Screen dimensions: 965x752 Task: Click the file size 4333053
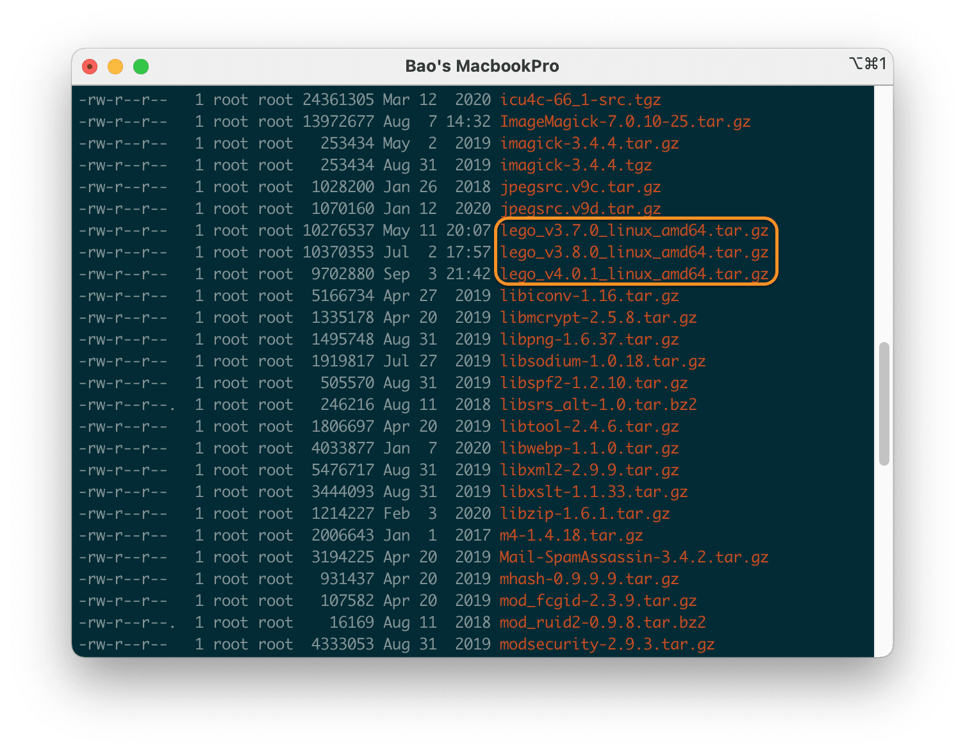click(x=343, y=645)
